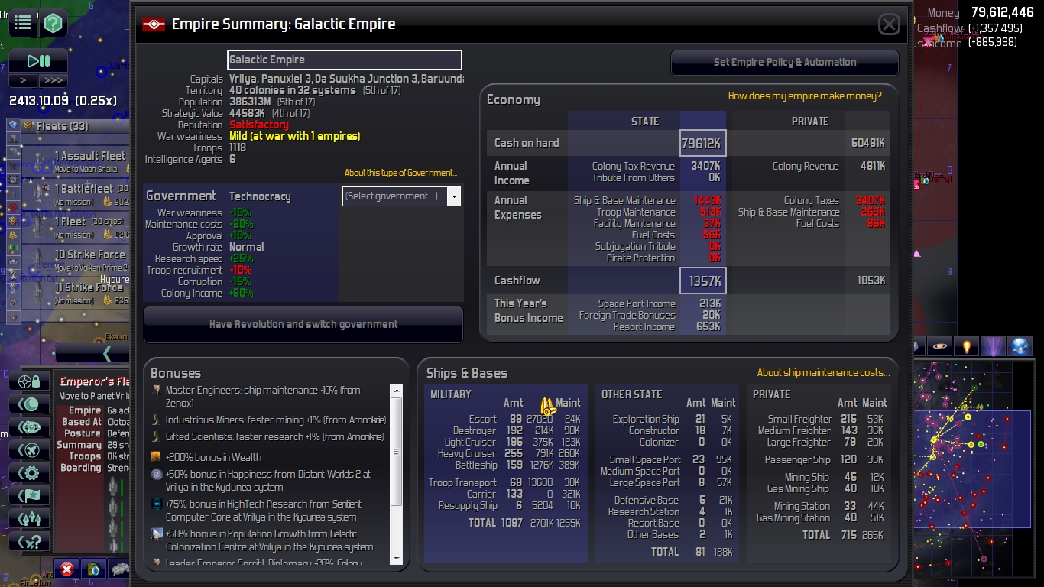
Task: Click Have Revolution and switch government
Action: coord(303,324)
